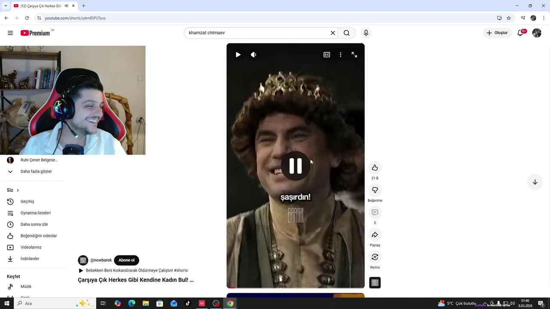Open the YouTube hamburger guide menu
This screenshot has height=309, width=550.
pos(10,33)
